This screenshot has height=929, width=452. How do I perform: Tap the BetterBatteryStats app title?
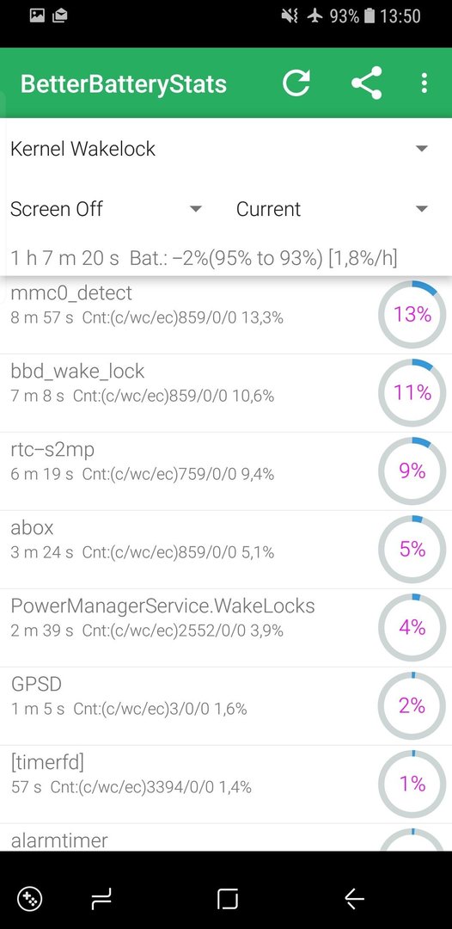[x=124, y=83]
